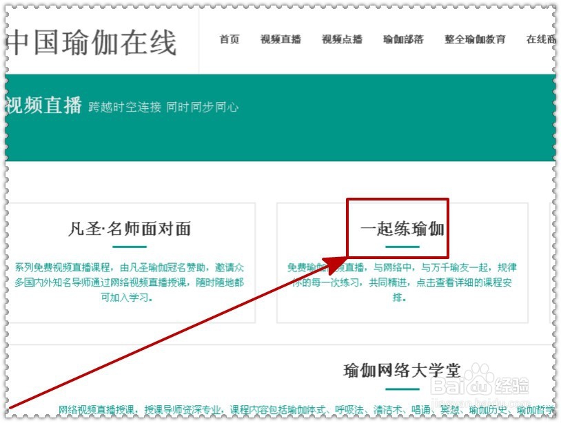Screen dimensions: 561x423
Task: Open the 瑜伽部落 navigation link
Action: [403, 39]
